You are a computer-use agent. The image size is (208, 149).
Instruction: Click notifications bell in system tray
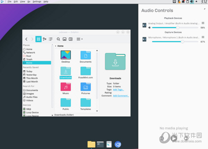click(183, 2)
